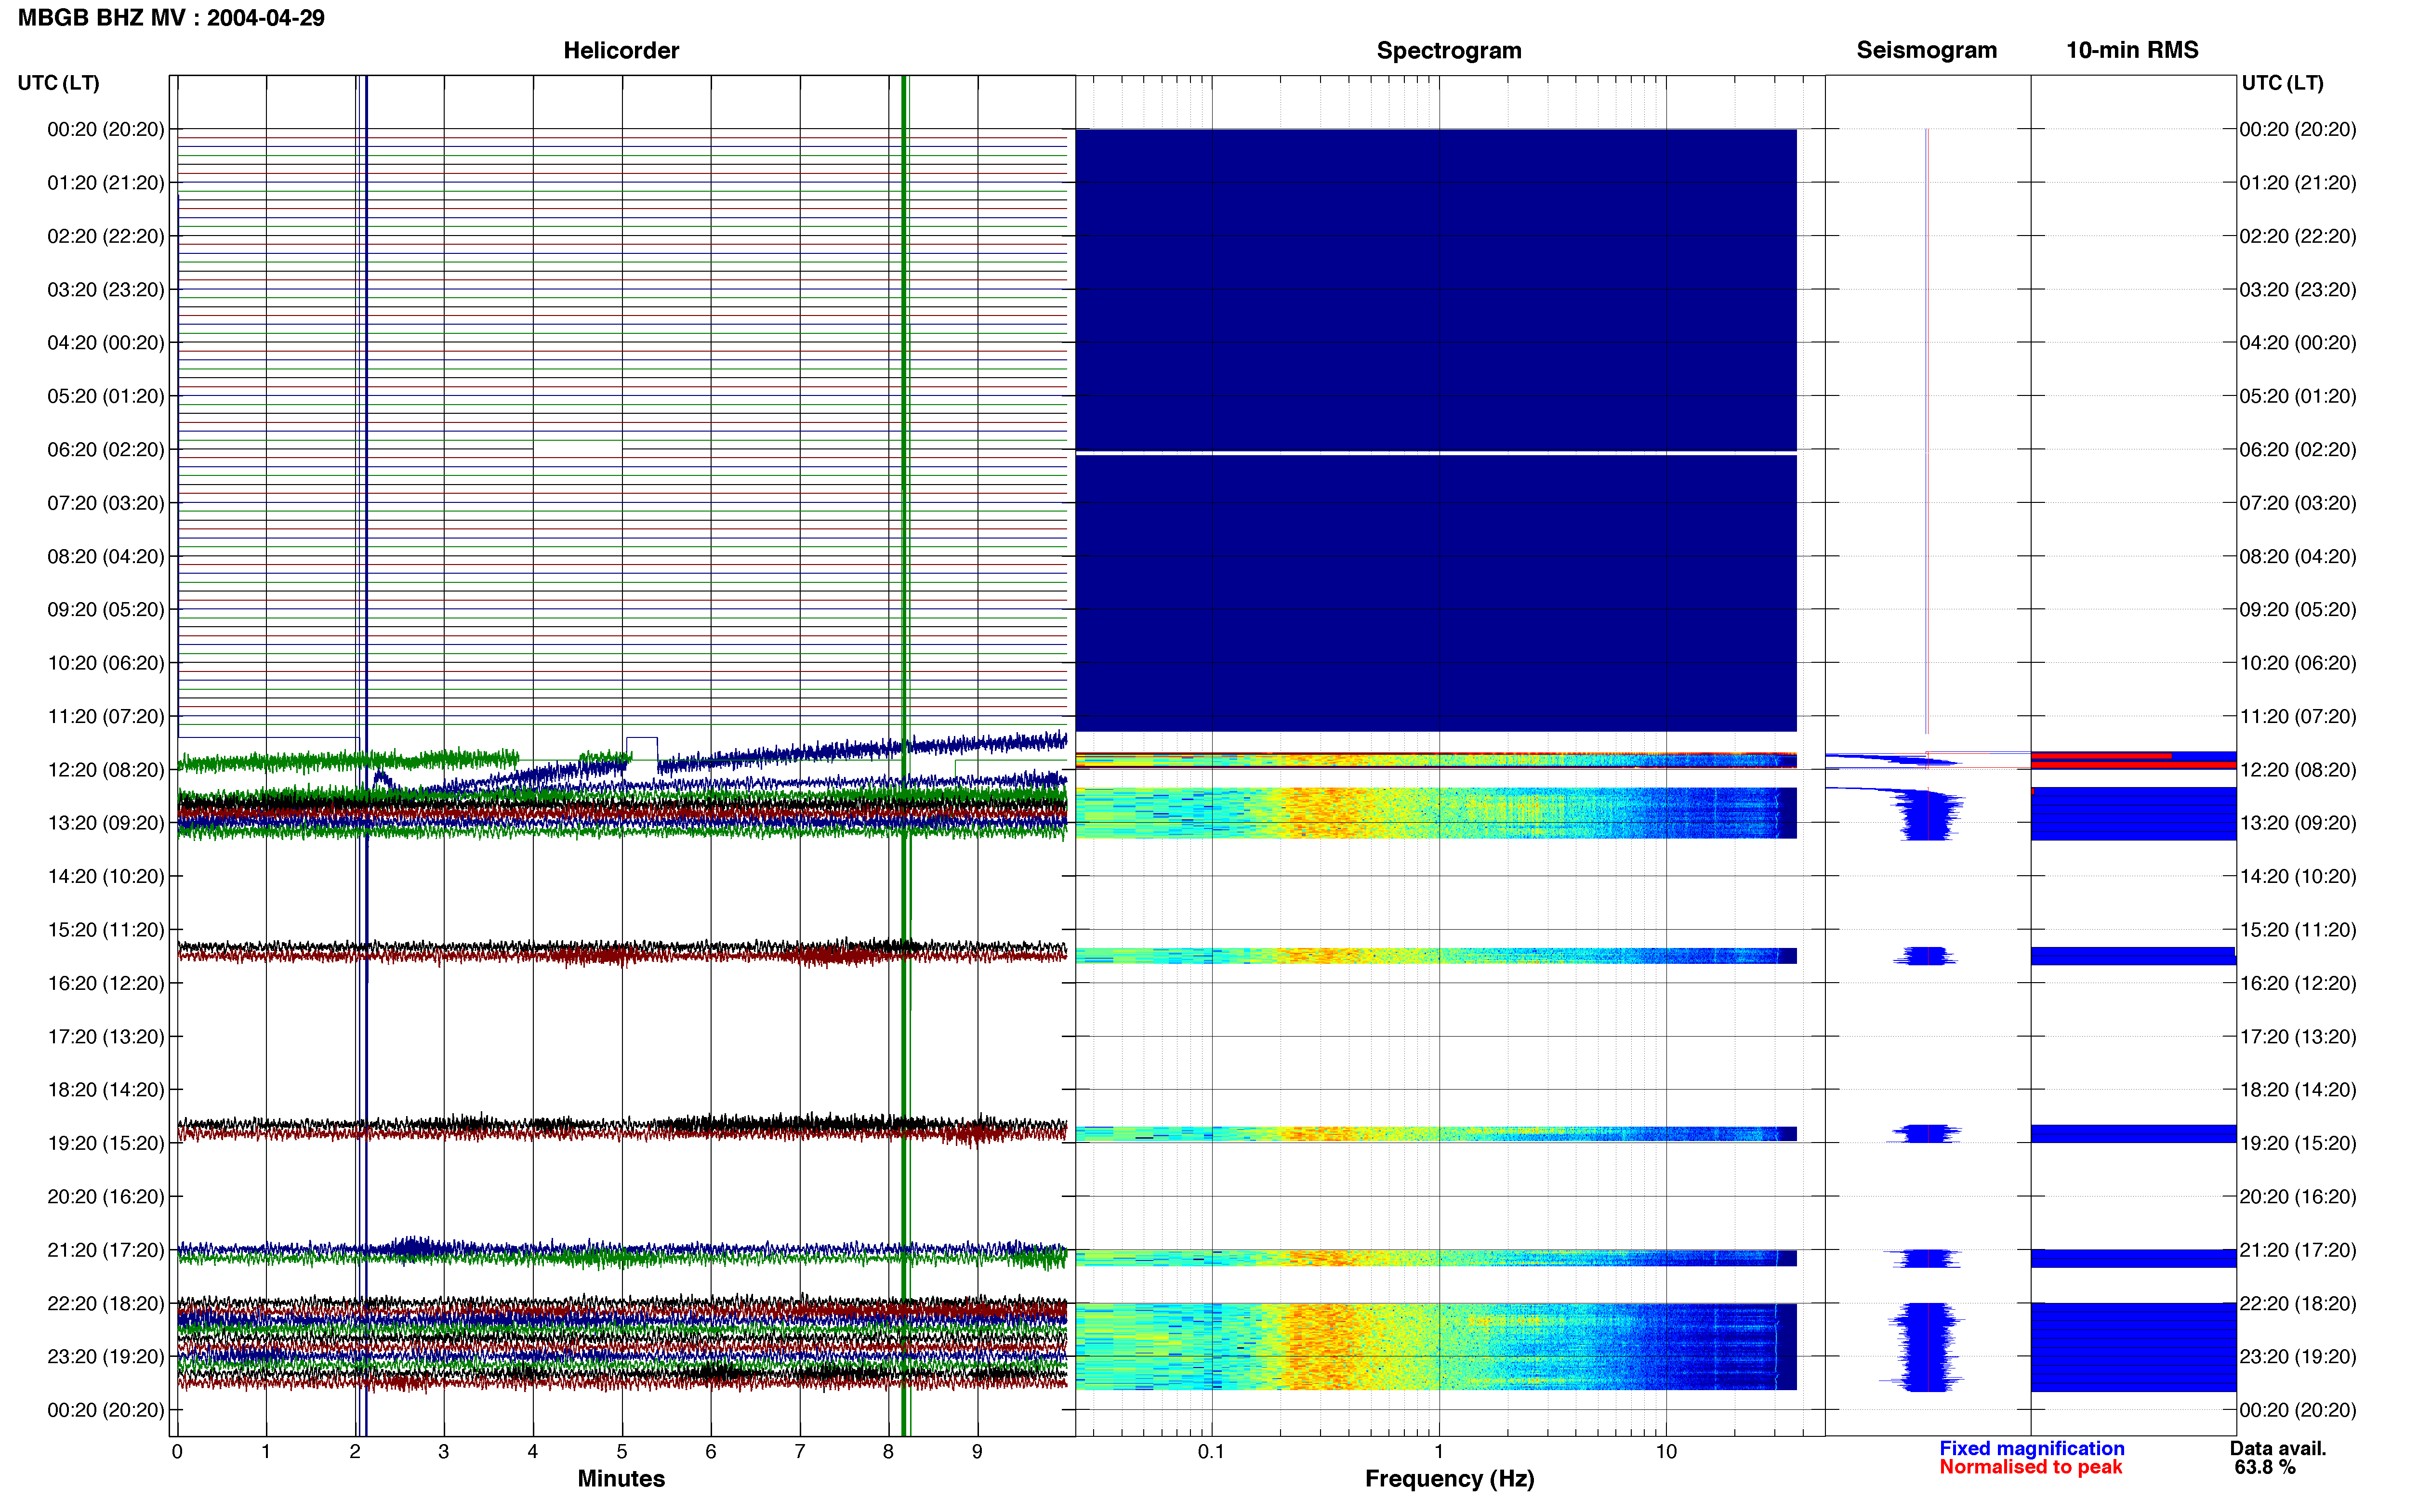Image resolution: width=2418 pixels, height=1512 pixels.
Task: Click left time label 21:20 (17:20)
Action: pos(106,1250)
